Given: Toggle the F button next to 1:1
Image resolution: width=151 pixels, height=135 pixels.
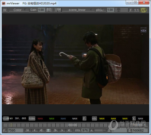Looking at the screenshot, I should click(131, 10).
